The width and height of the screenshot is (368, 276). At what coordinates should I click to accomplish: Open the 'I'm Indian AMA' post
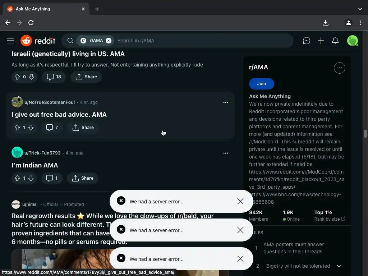[35, 165]
